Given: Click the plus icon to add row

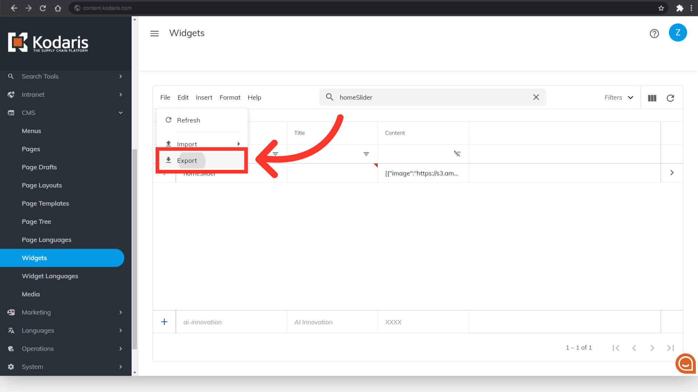Looking at the screenshot, I should 164,322.
